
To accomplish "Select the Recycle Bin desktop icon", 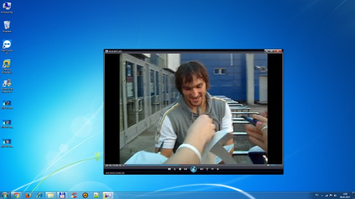I will click(7, 27).
